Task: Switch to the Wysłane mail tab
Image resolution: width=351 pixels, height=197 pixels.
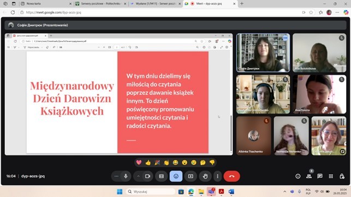Action: (x=156, y=4)
